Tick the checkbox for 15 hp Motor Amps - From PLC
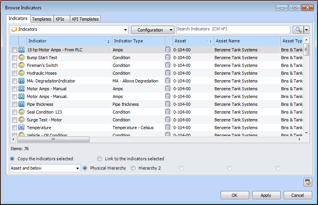 (x=14, y=50)
